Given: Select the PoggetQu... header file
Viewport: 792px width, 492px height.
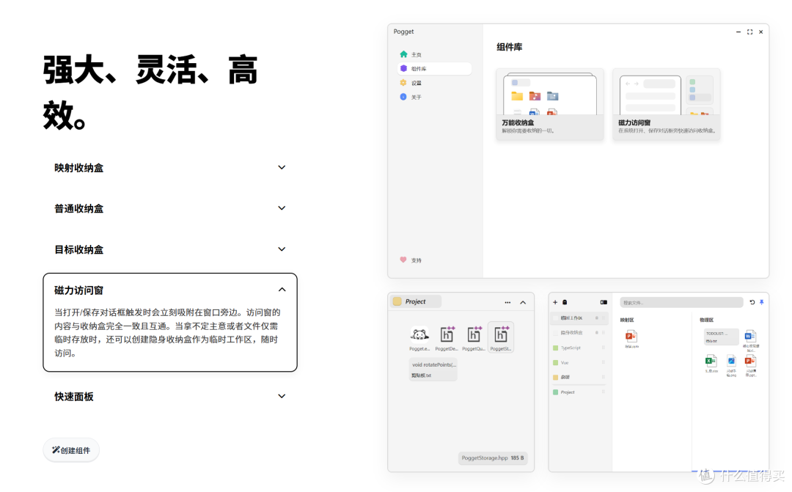Looking at the screenshot, I should tap(474, 339).
